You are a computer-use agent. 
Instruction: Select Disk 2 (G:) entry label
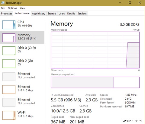click(x=25, y=61)
